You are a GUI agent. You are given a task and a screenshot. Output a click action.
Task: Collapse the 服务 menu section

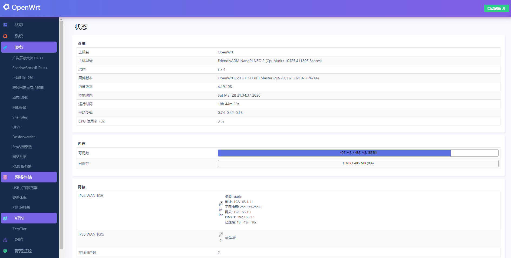(x=29, y=47)
